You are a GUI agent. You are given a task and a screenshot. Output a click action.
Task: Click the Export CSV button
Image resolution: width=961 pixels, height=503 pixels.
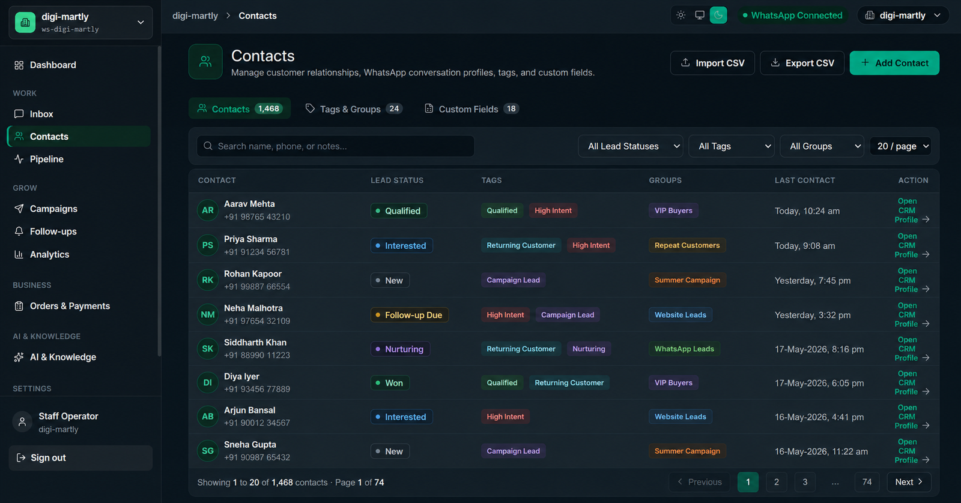coord(802,63)
